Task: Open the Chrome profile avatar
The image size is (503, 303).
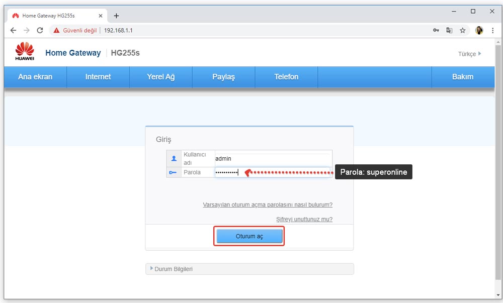Action: tap(479, 31)
